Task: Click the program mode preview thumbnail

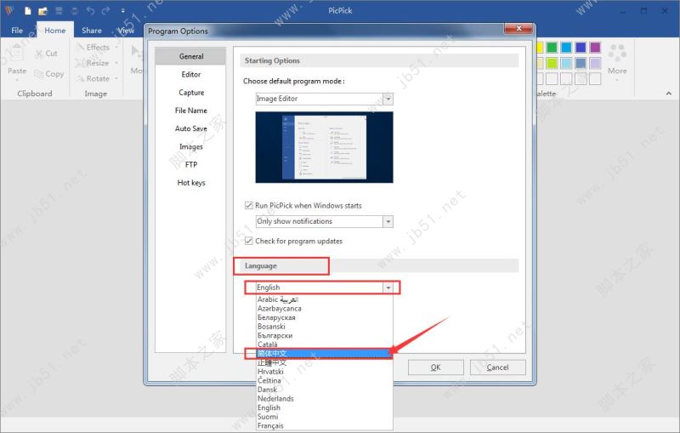Action: coord(324,147)
